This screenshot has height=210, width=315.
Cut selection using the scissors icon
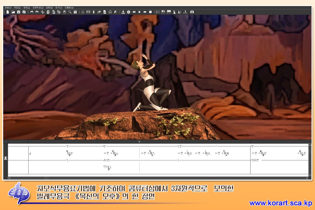43,12
